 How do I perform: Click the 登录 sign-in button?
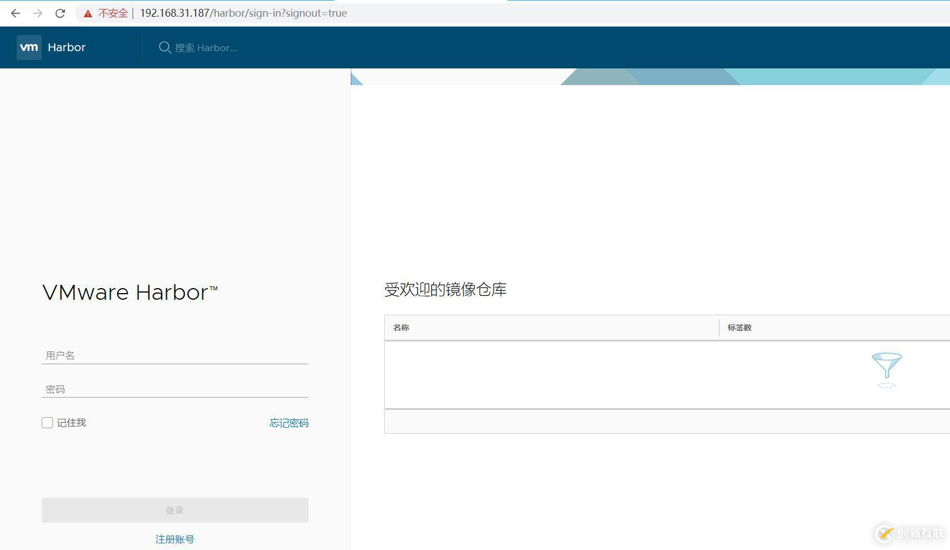pos(175,509)
